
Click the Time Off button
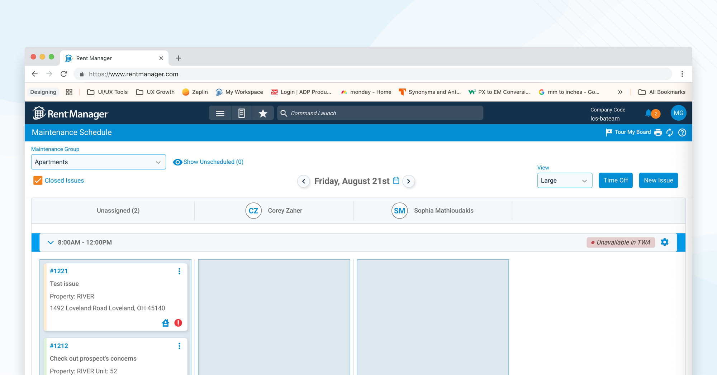[x=616, y=181]
